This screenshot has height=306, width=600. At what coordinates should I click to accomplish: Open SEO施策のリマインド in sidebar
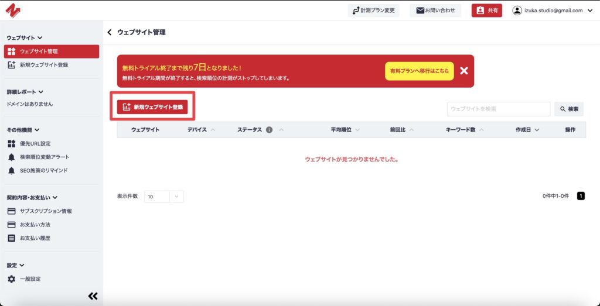tap(43, 170)
